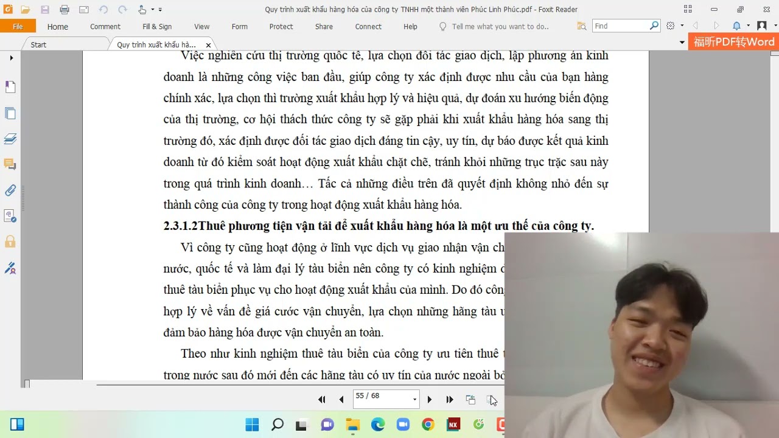Switch to the Home ribbon tab
Viewport: 779px width, 438px height.
click(58, 26)
